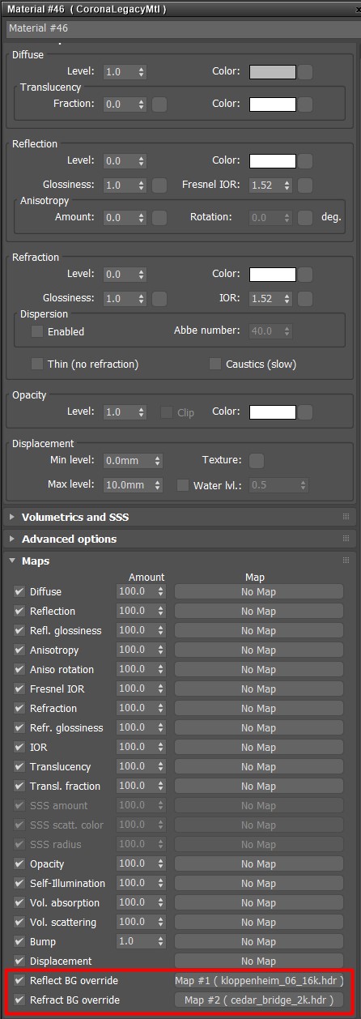Screen dimensions: 361x1019
Task: Open the kloppenheim_06_16k.hdr map button
Action: point(259,981)
